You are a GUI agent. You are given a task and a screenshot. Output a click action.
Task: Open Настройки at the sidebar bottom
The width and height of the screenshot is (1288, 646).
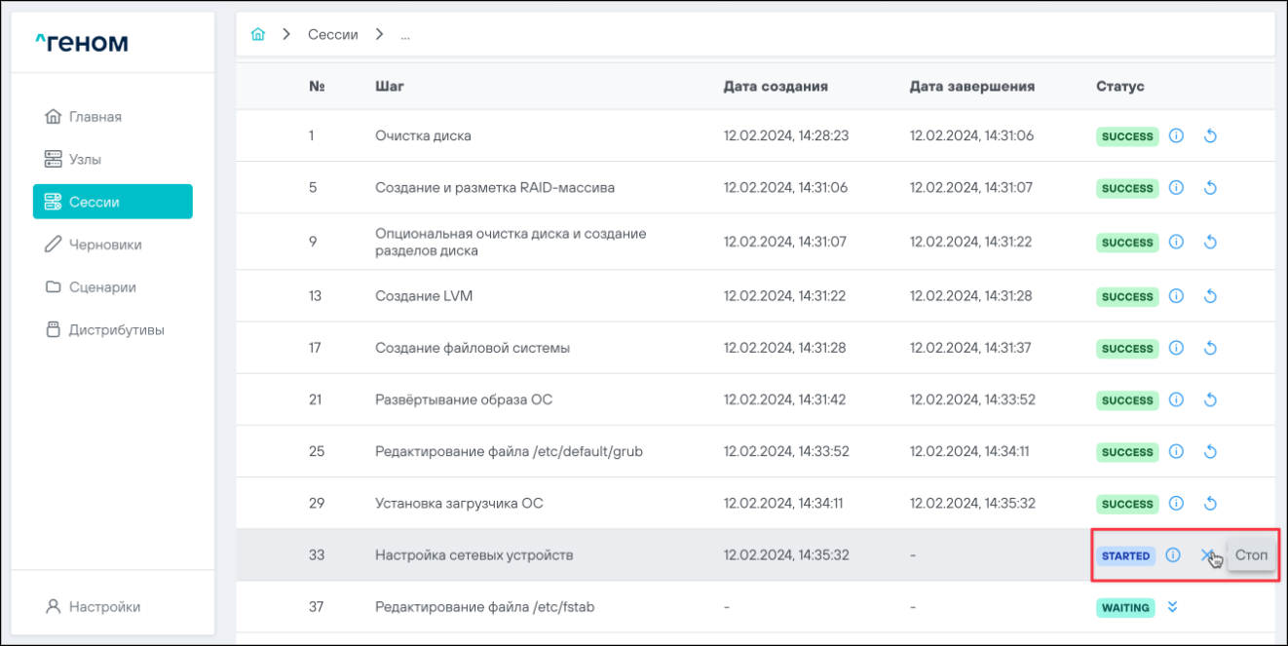click(104, 607)
